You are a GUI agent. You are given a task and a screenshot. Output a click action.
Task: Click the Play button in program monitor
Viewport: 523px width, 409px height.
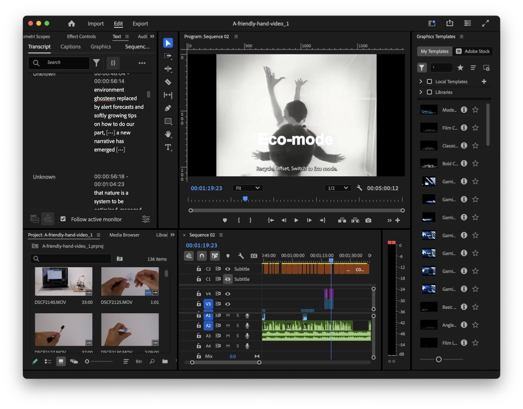point(296,220)
